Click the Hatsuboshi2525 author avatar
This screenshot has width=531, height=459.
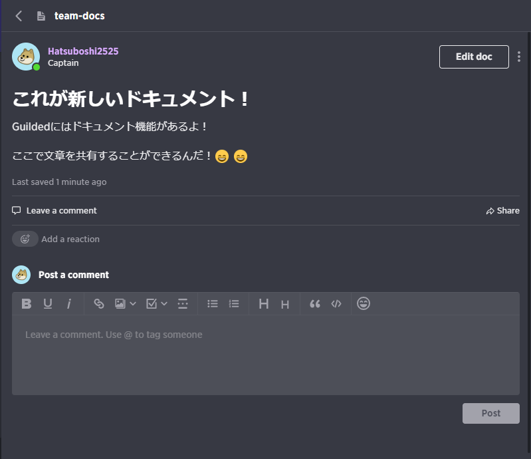coord(26,57)
